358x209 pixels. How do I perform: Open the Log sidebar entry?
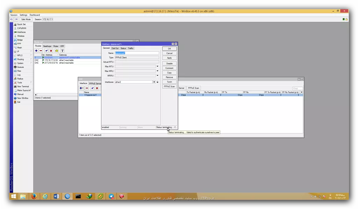click(19, 75)
